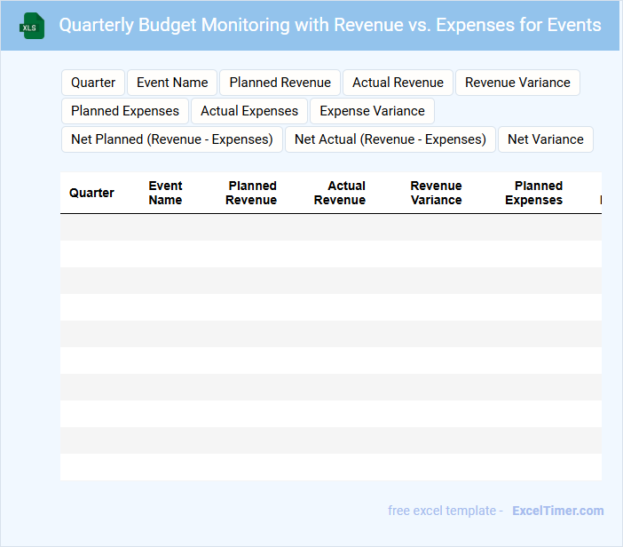Screen dimensions: 623x547
Task: Select the Quarter tag button
Action: (93, 83)
